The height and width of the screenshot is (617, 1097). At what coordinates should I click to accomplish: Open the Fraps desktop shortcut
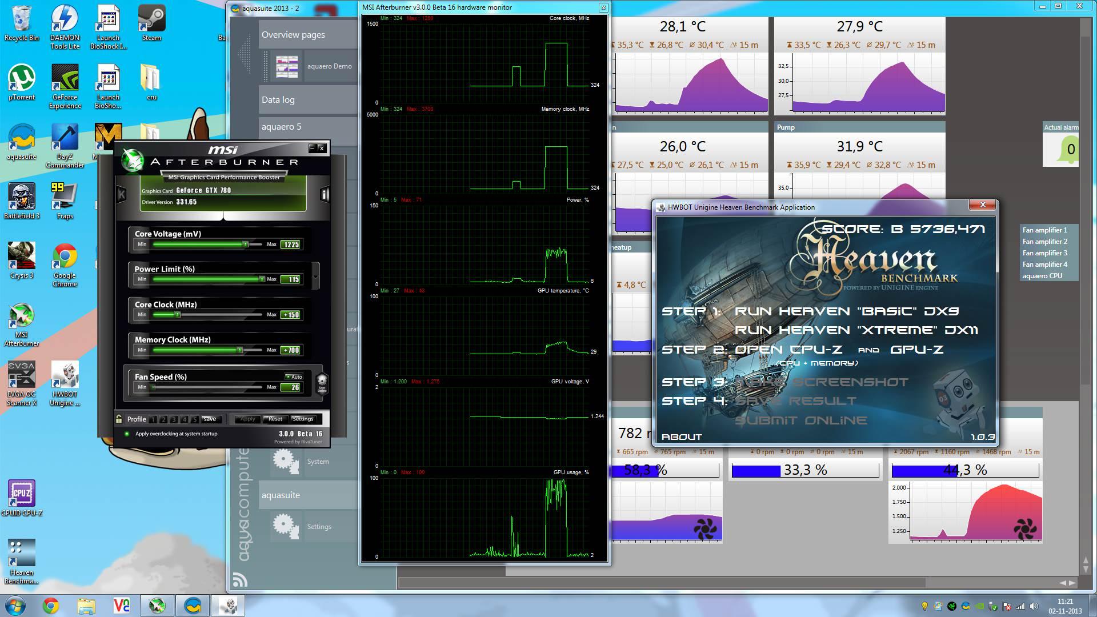(x=65, y=202)
